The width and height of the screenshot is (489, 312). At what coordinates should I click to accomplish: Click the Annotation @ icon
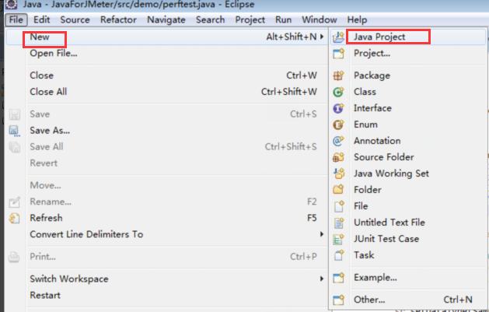pyautogui.click(x=338, y=141)
